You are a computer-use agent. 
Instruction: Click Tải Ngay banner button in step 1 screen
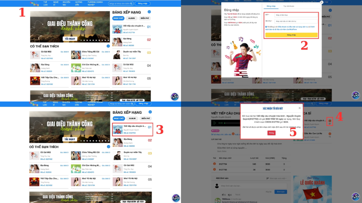[70, 39]
